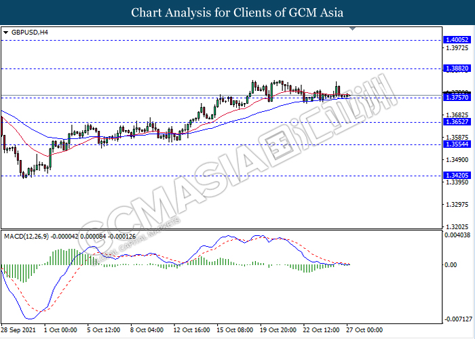Select the 1.38820 price level label

pos(457,68)
